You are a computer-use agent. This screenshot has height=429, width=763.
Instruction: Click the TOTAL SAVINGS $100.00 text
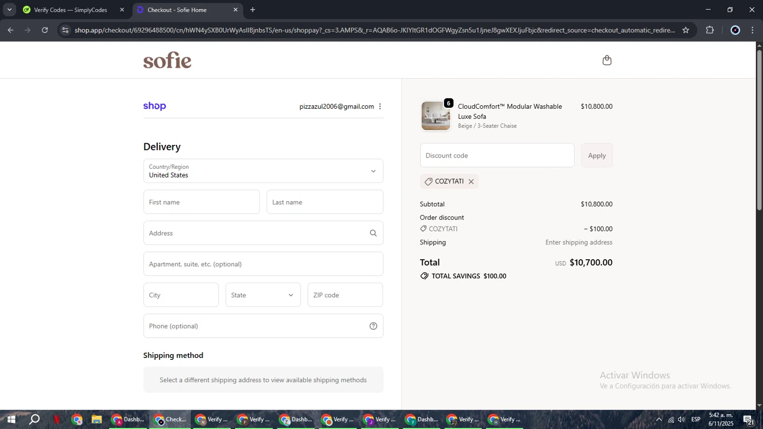click(468, 276)
